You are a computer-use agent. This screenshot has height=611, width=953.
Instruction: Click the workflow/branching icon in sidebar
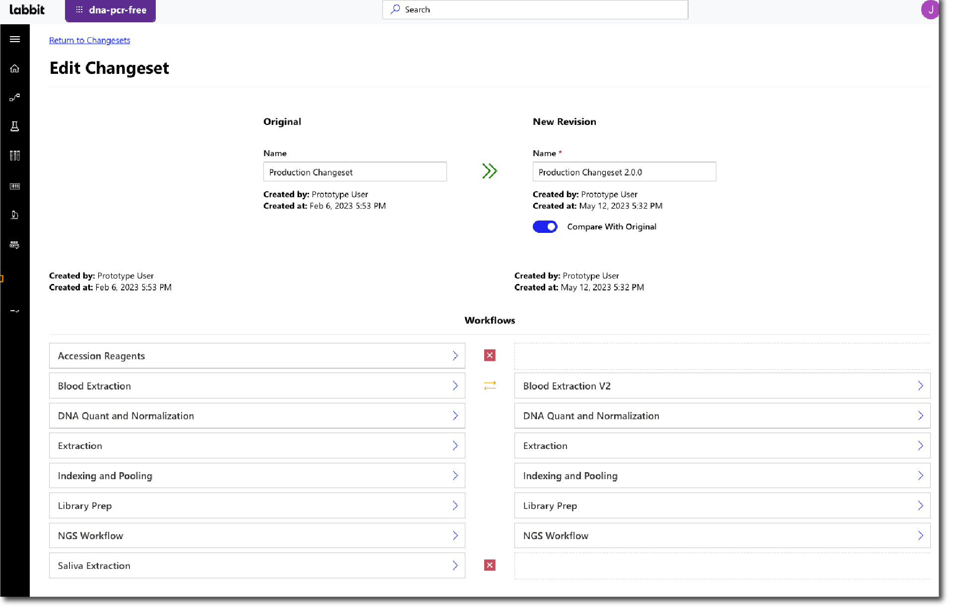14,97
